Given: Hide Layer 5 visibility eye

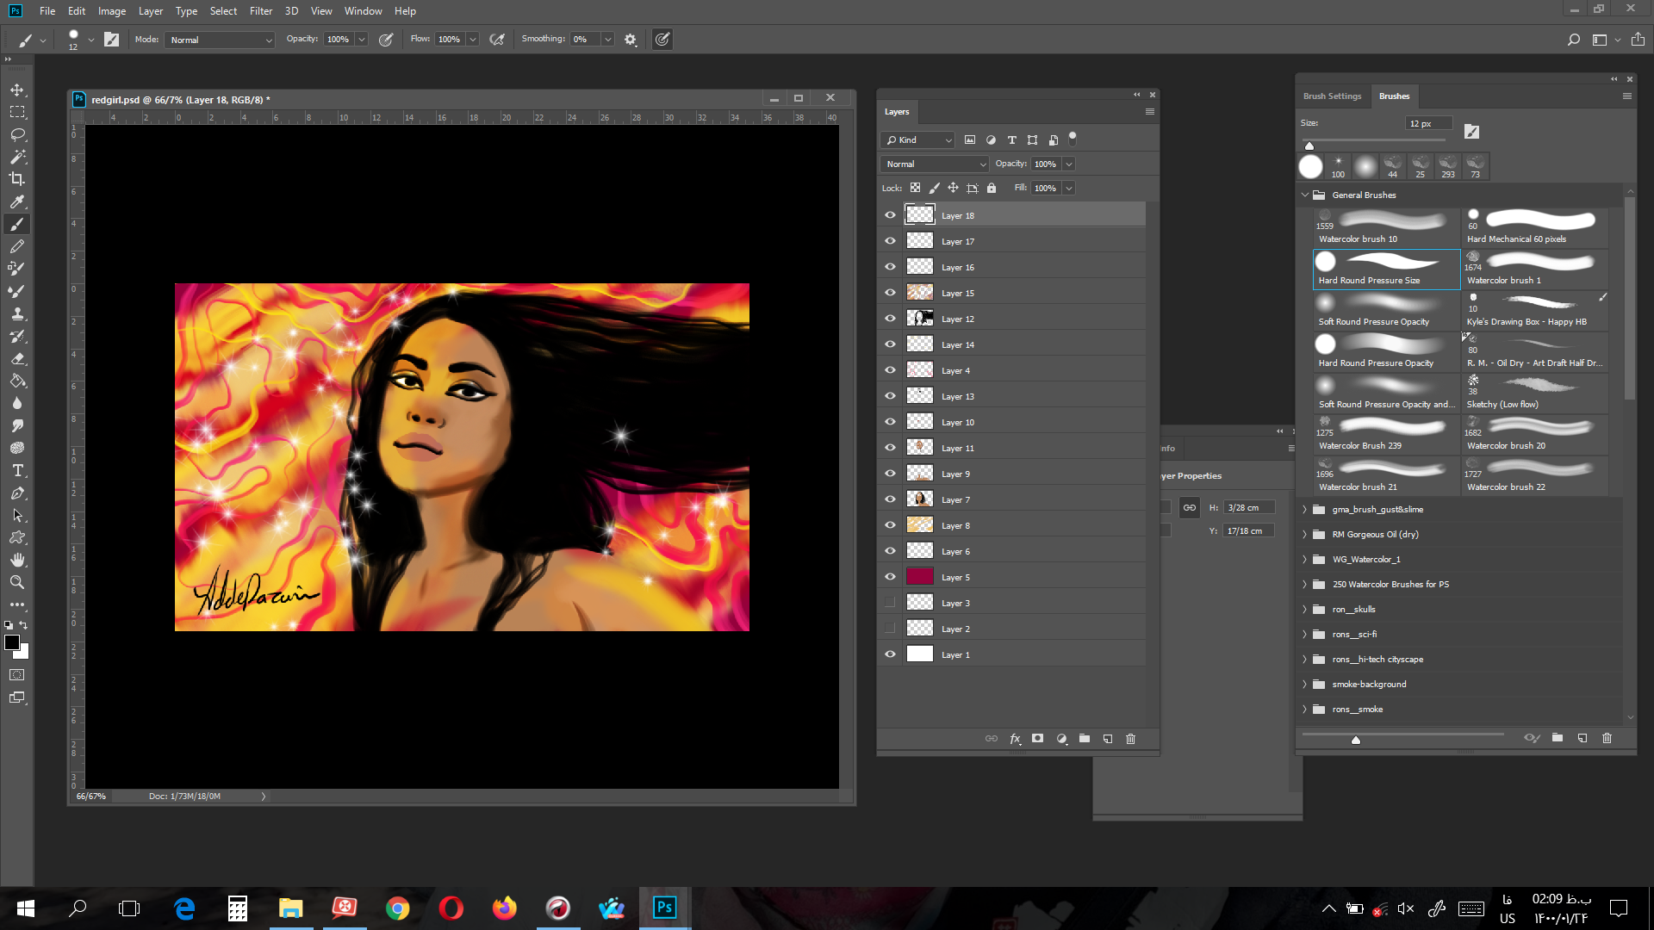Looking at the screenshot, I should click(890, 577).
